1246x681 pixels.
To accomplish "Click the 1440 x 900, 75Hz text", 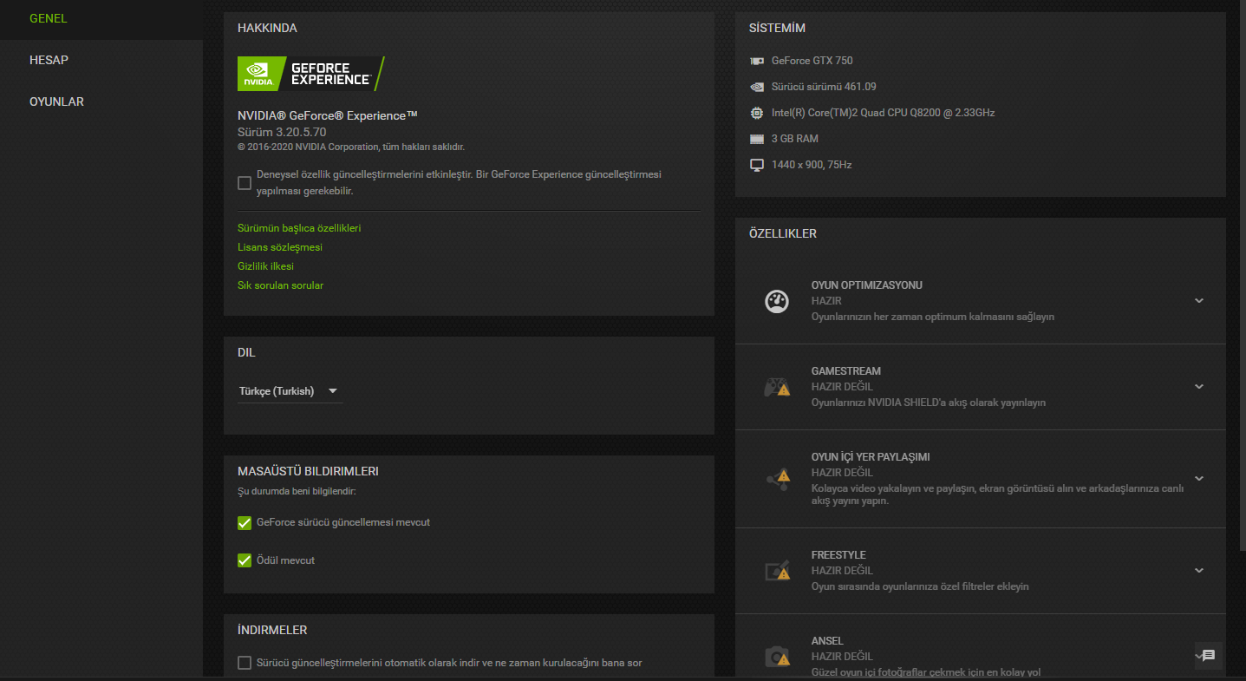I will 812,165.
